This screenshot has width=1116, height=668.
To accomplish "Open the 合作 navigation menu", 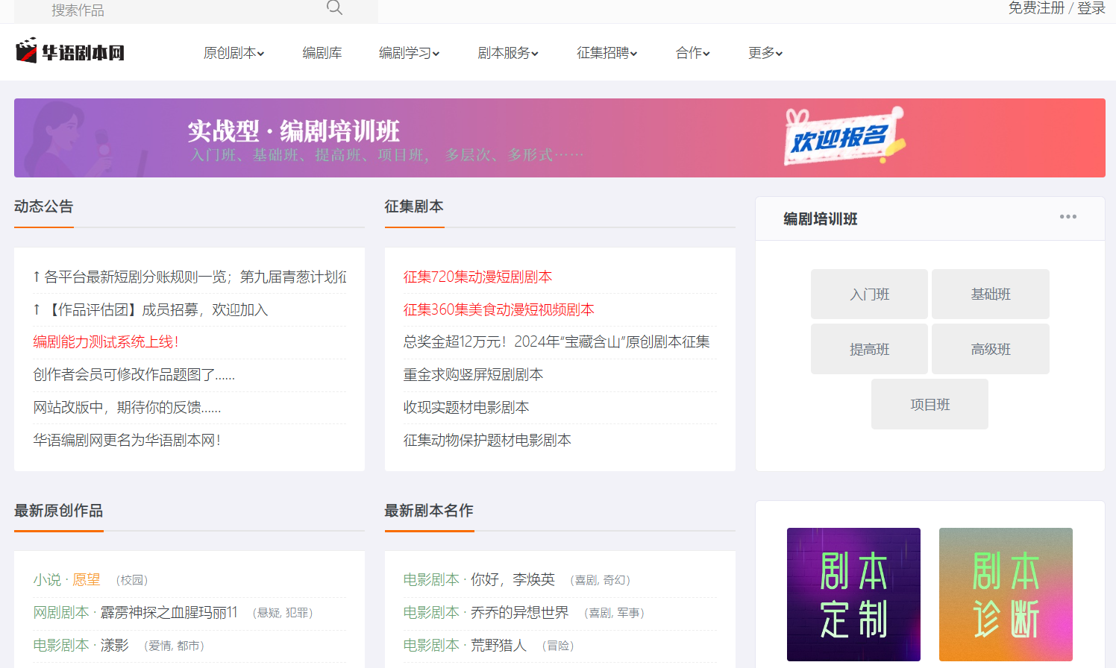I will (x=692, y=53).
